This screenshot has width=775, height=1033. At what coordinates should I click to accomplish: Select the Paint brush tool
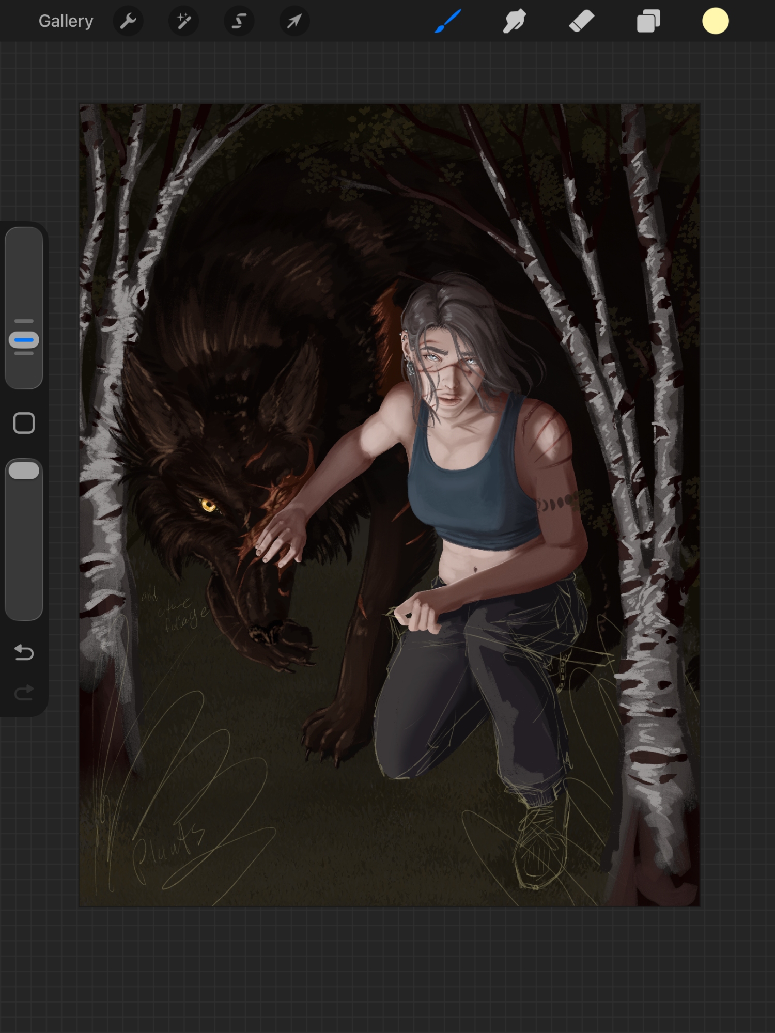(447, 21)
